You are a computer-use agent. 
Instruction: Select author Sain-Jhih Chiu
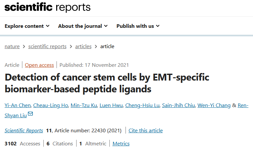pyautogui.click(x=178, y=105)
